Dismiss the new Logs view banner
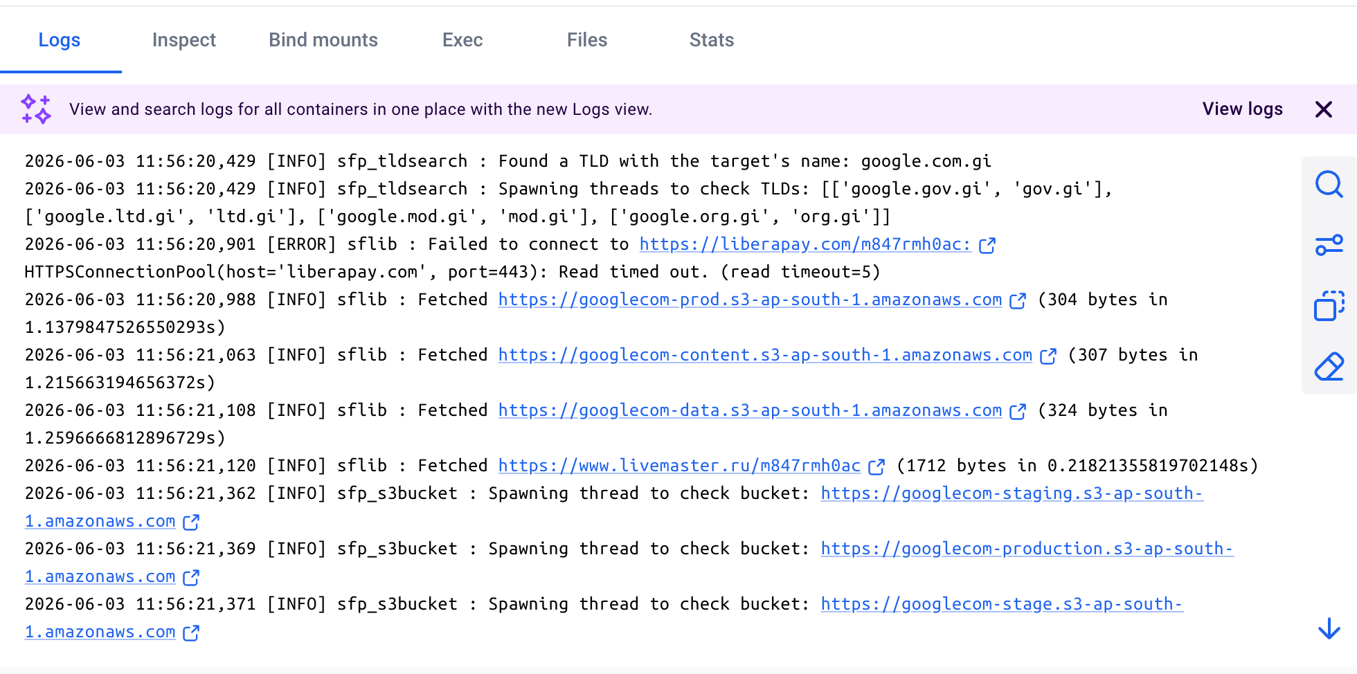The height and width of the screenshot is (674, 1357). tap(1323, 109)
